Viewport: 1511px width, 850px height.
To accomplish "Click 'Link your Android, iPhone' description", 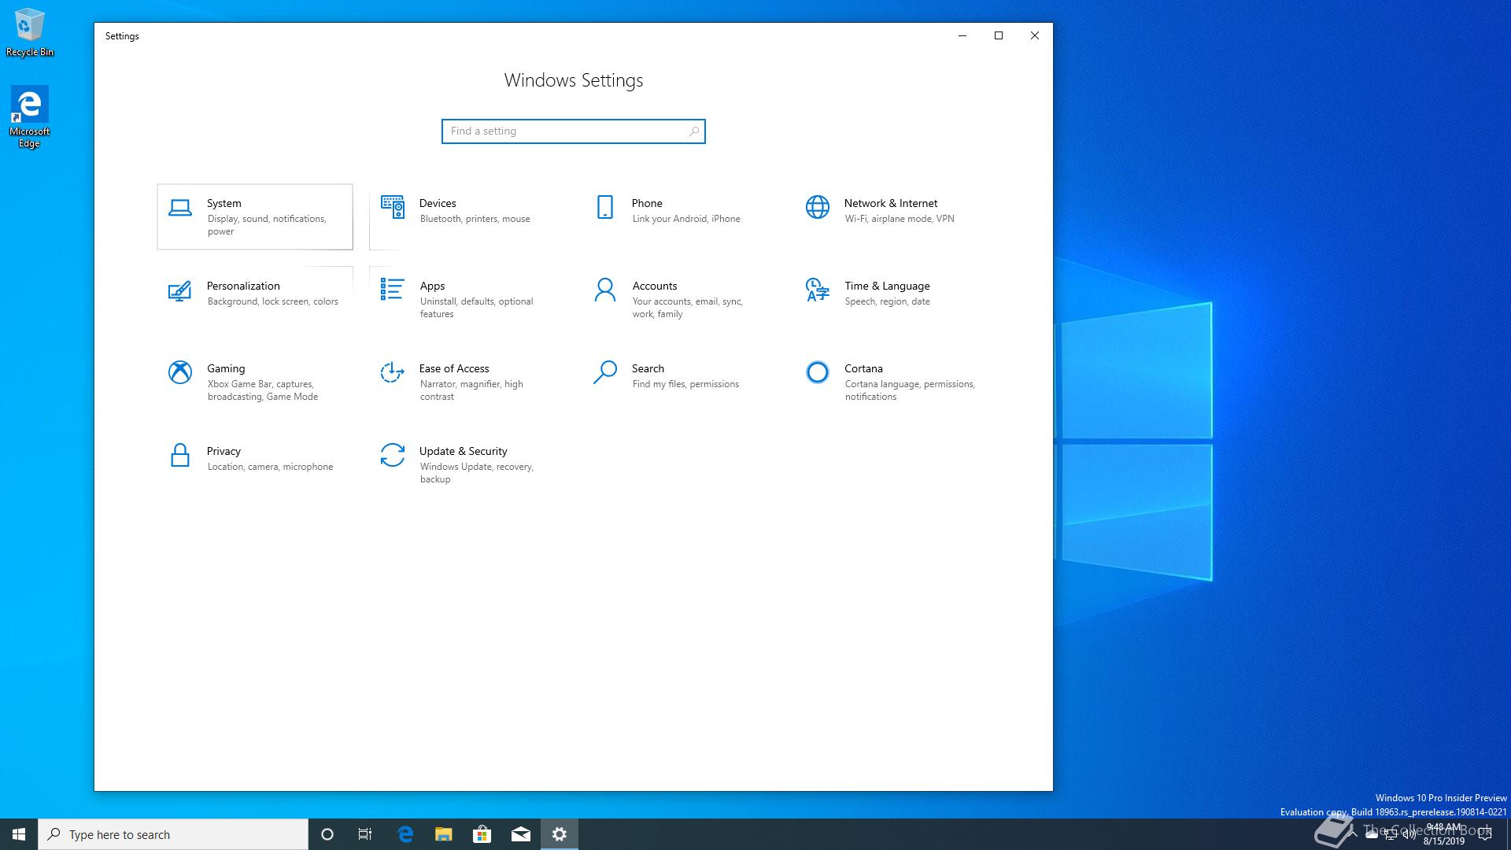I will (x=686, y=219).
